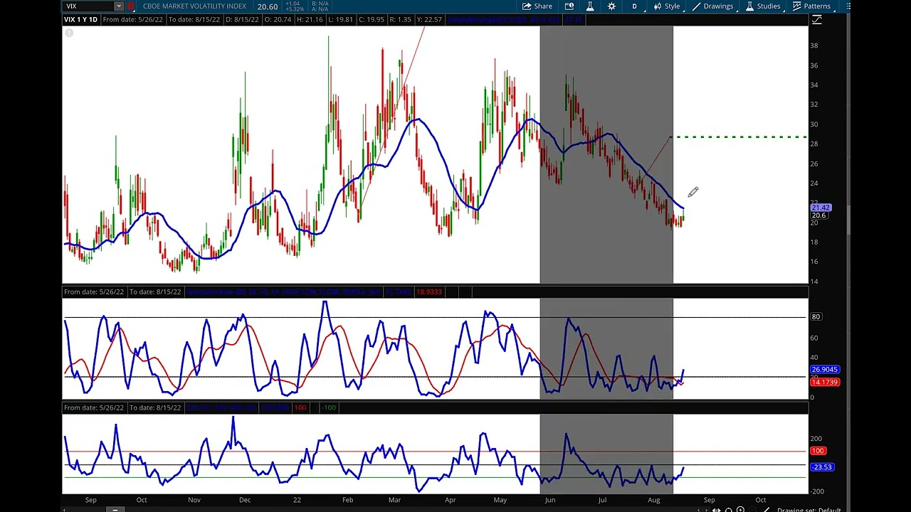Click the green -100 readout in lower panel header
The image size is (911, 512).
coord(328,407)
